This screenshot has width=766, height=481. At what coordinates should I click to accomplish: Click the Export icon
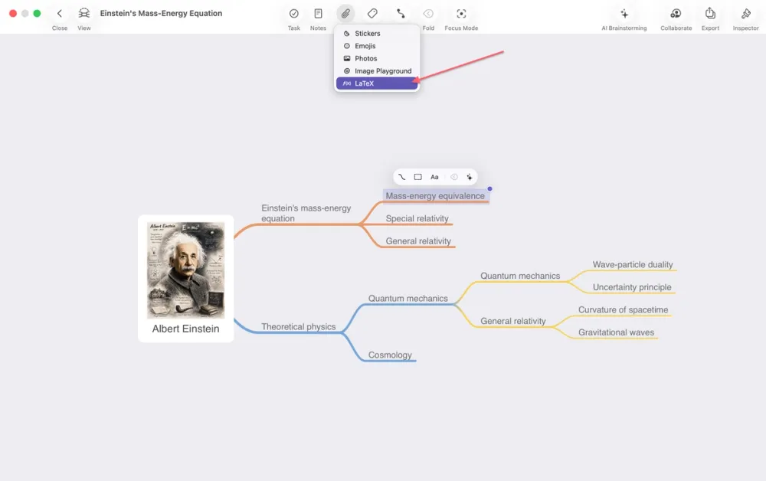(710, 14)
